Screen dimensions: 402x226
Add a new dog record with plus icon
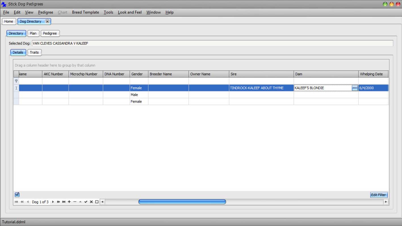69,202
